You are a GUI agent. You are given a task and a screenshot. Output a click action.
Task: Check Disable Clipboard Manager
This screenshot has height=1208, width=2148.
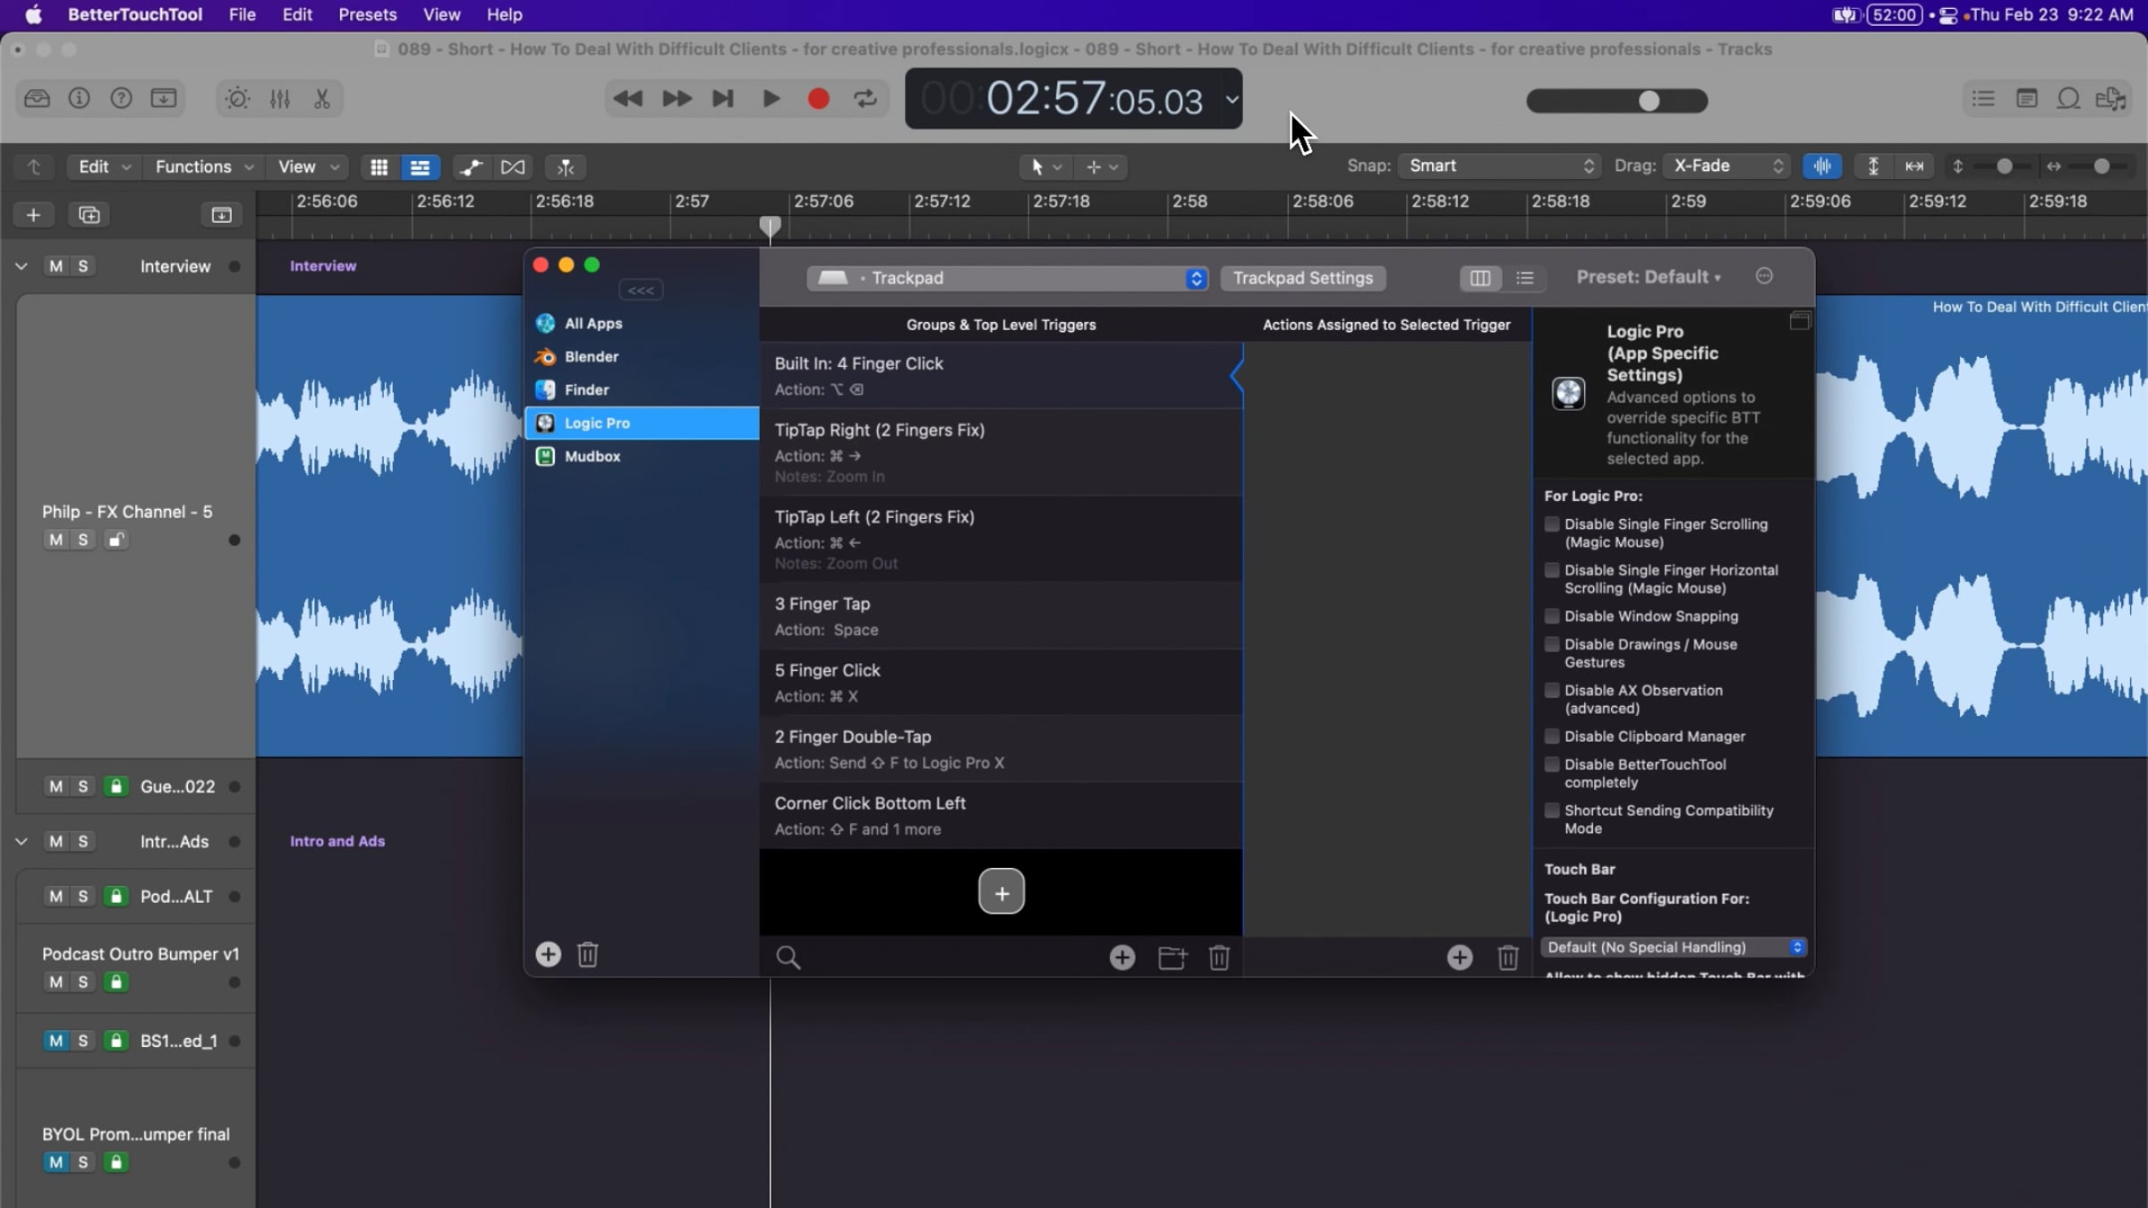pyautogui.click(x=1552, y=736)
